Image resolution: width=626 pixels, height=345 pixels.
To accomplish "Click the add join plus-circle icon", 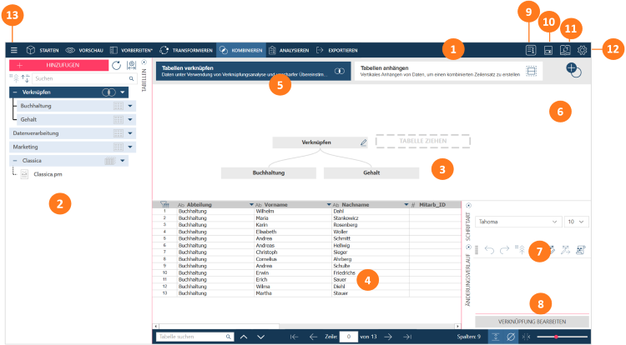I will tap(574, 71).
